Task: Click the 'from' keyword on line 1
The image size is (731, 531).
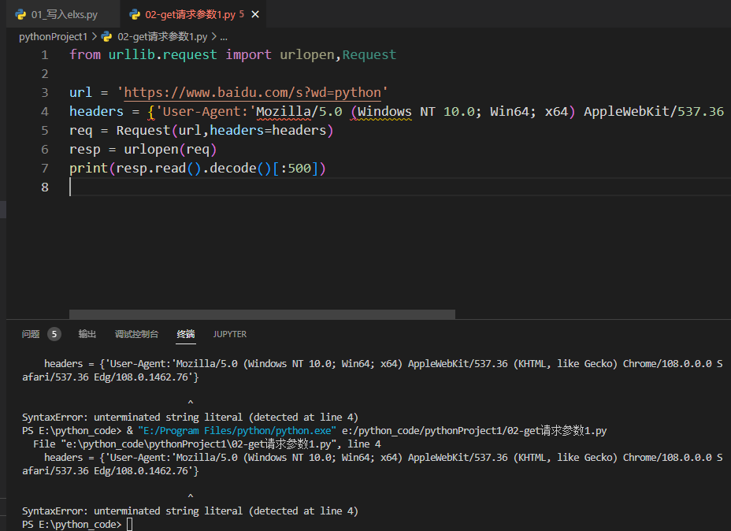Action: click(85, 55)
